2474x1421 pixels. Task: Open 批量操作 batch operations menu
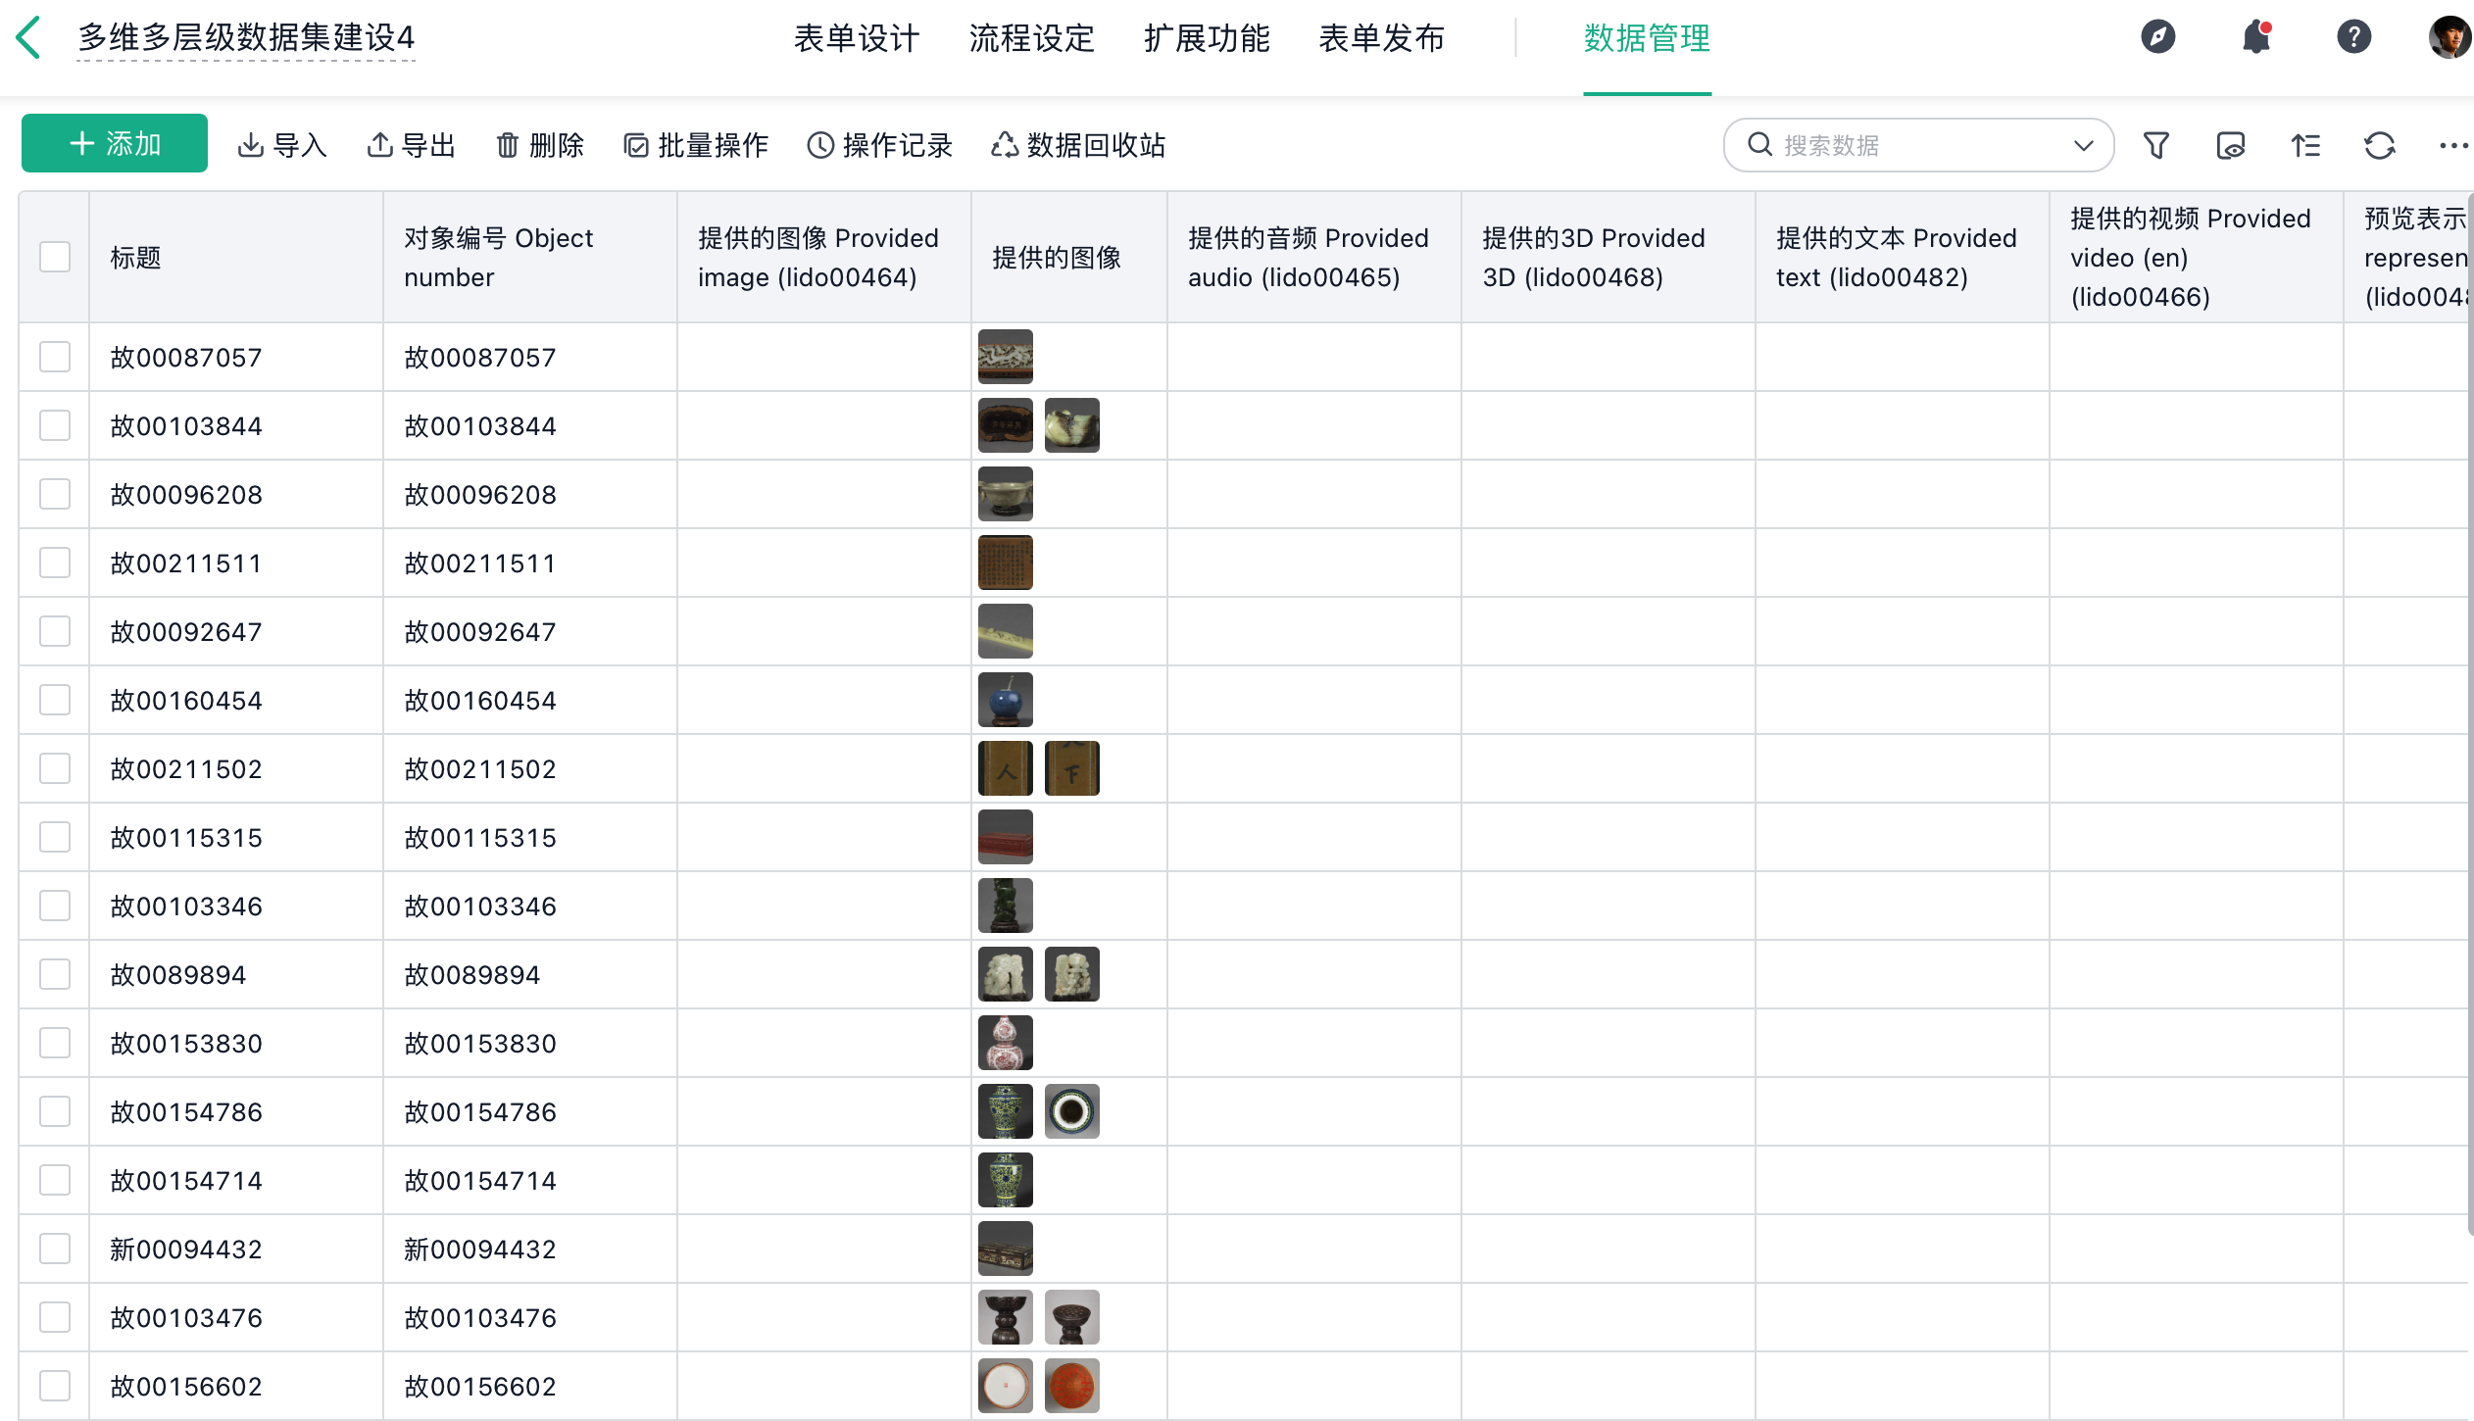(x=696, y=146)
